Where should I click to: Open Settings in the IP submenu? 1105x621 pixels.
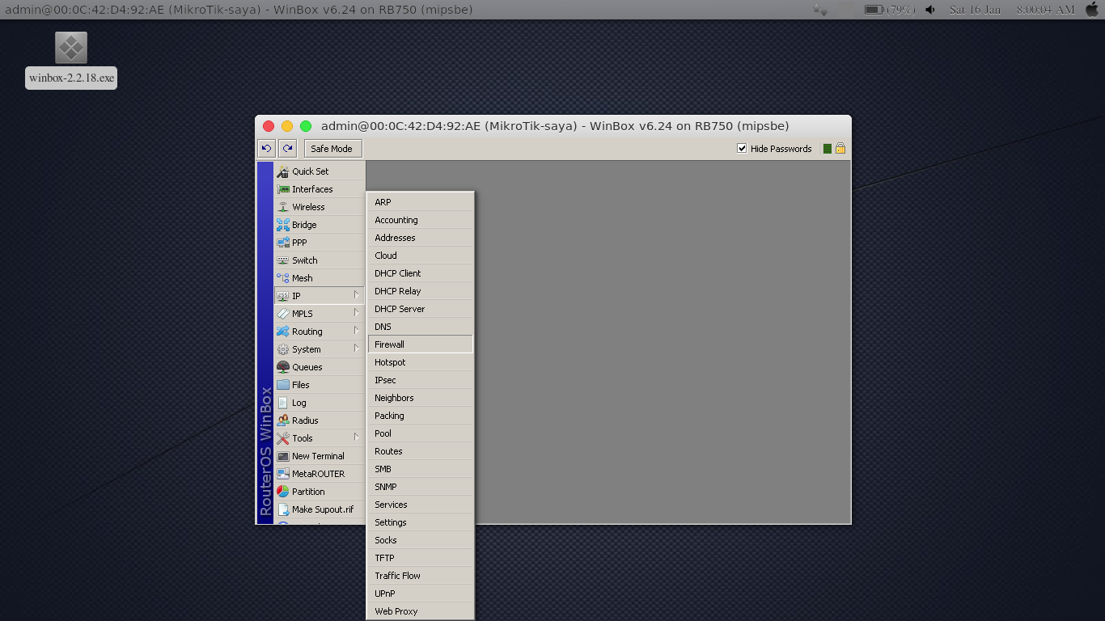point(421,522)
